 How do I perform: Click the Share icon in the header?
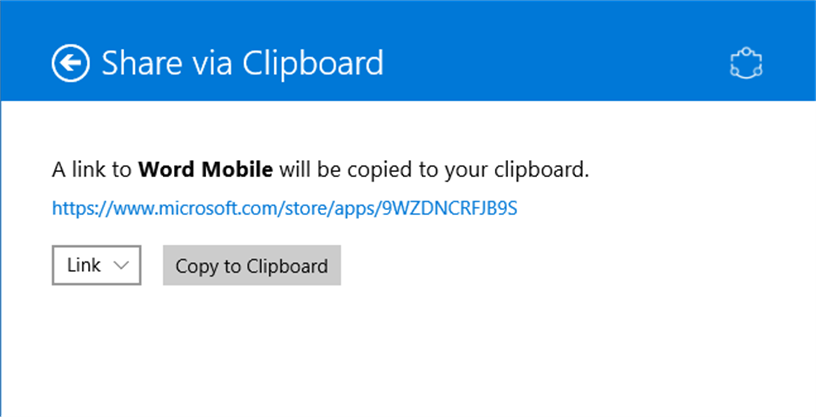tap(746, 63)
